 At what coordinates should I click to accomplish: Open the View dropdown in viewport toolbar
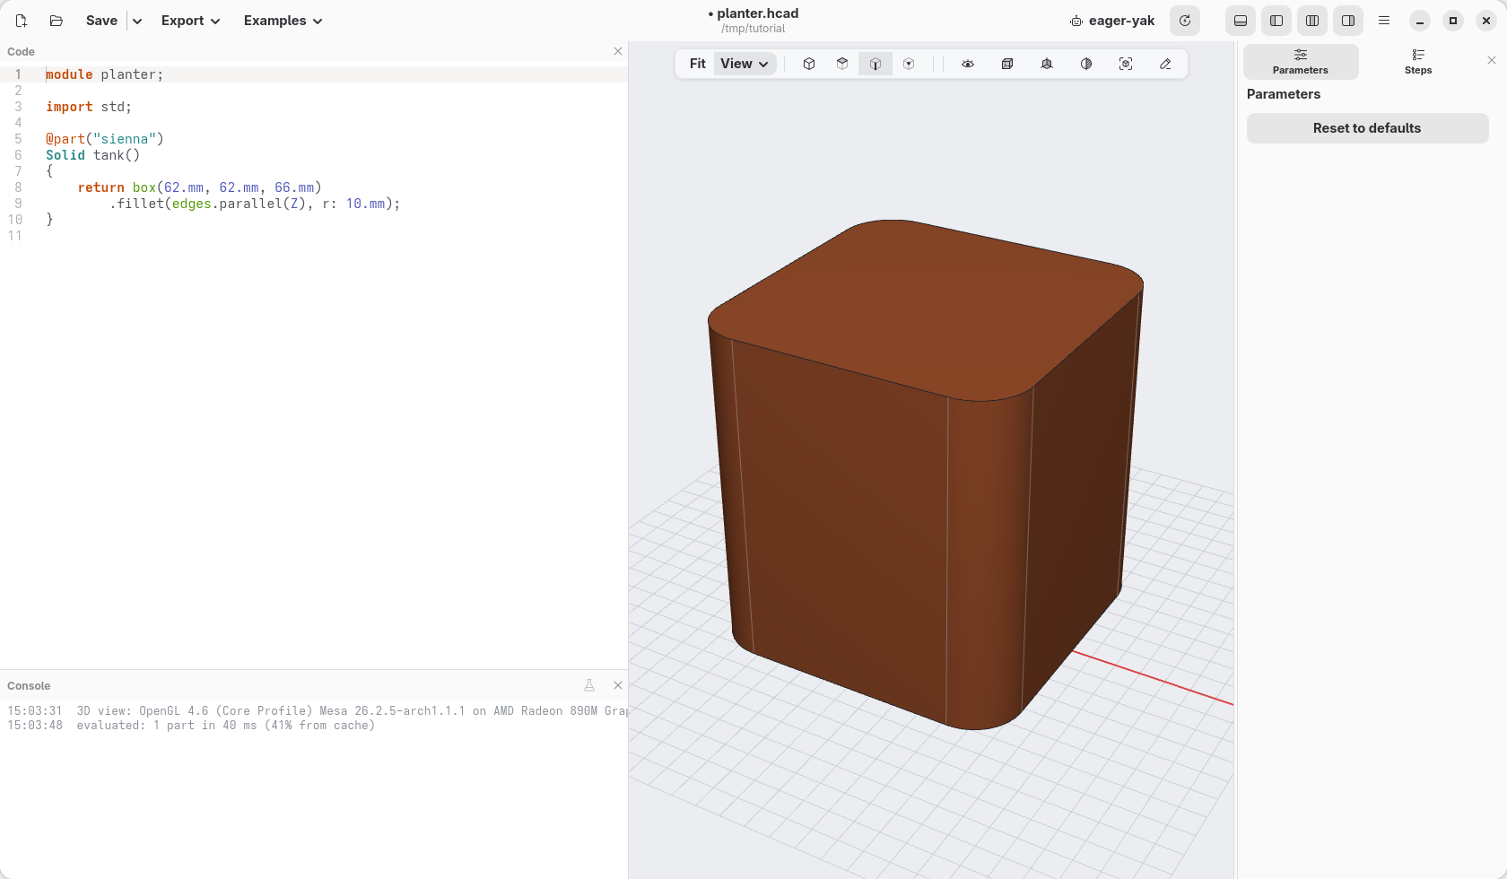tap(745, 64)
